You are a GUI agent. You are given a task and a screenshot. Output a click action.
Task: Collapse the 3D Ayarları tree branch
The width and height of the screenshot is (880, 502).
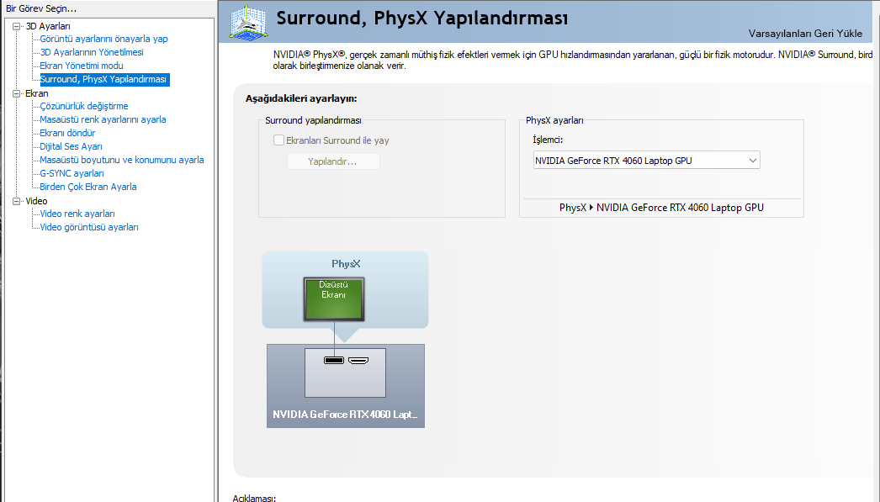[15, 25]
